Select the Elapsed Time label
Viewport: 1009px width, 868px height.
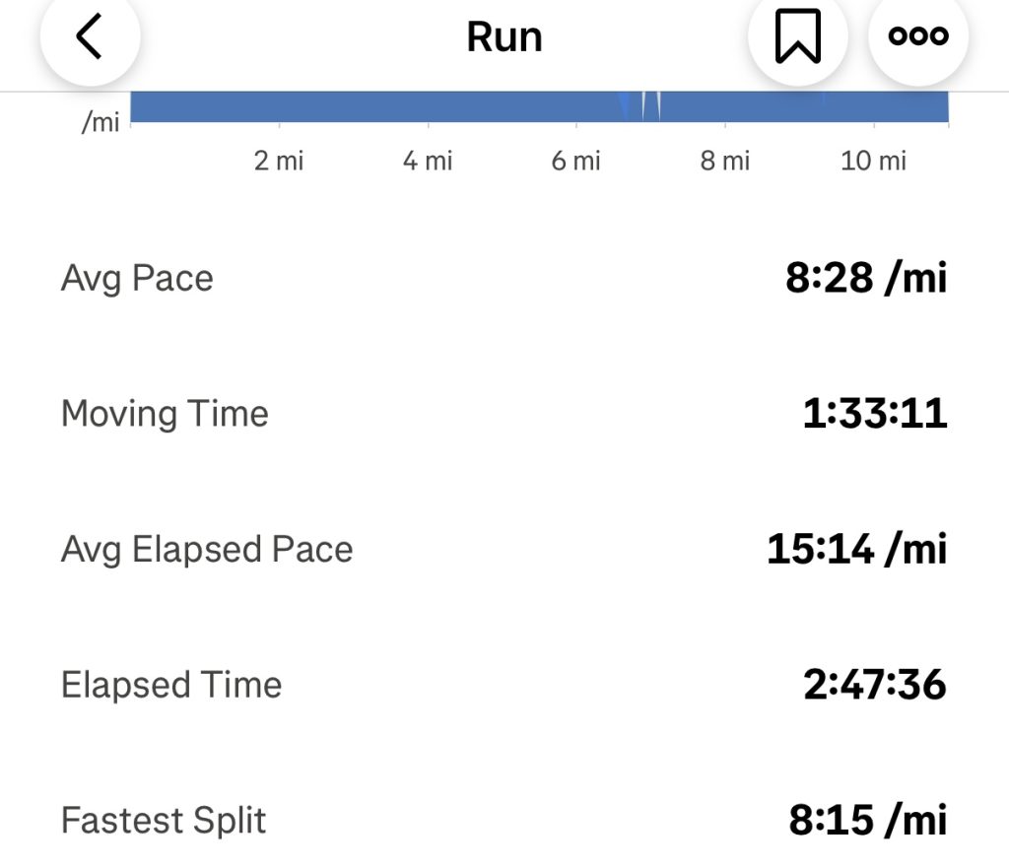click(x=171, y=685)
